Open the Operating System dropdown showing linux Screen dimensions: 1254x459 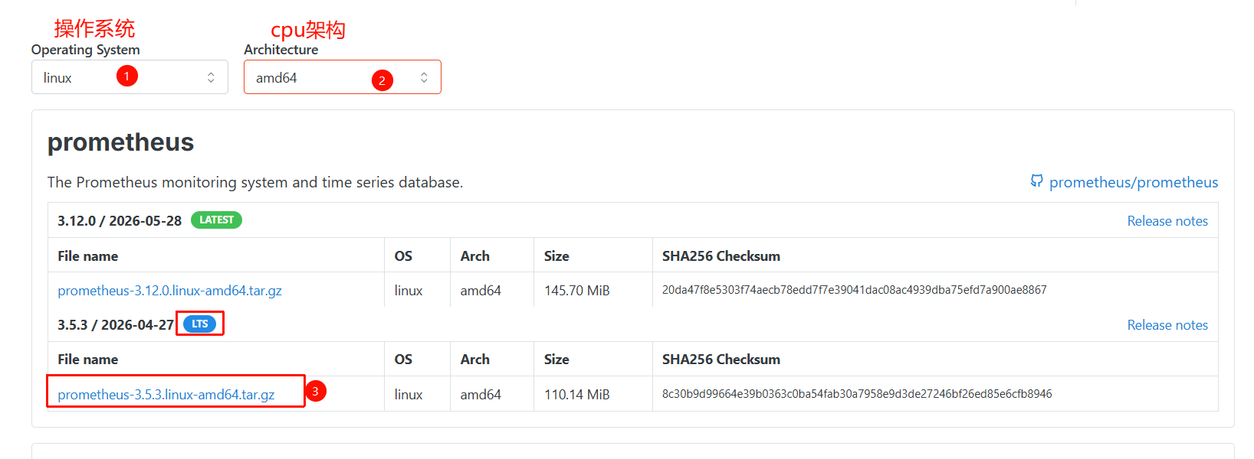click(x=130, y=77)
